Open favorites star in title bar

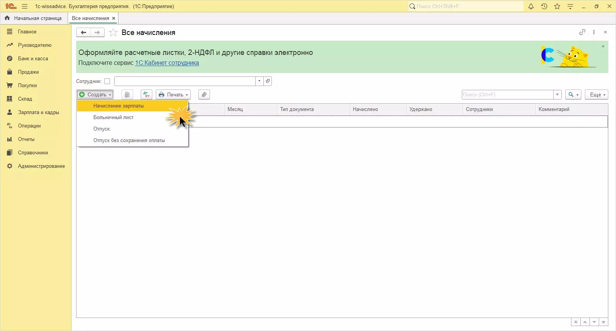(x=557, y=6)
